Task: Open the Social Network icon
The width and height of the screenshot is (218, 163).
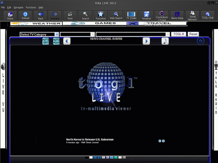Action: click(x=192, y=16)
